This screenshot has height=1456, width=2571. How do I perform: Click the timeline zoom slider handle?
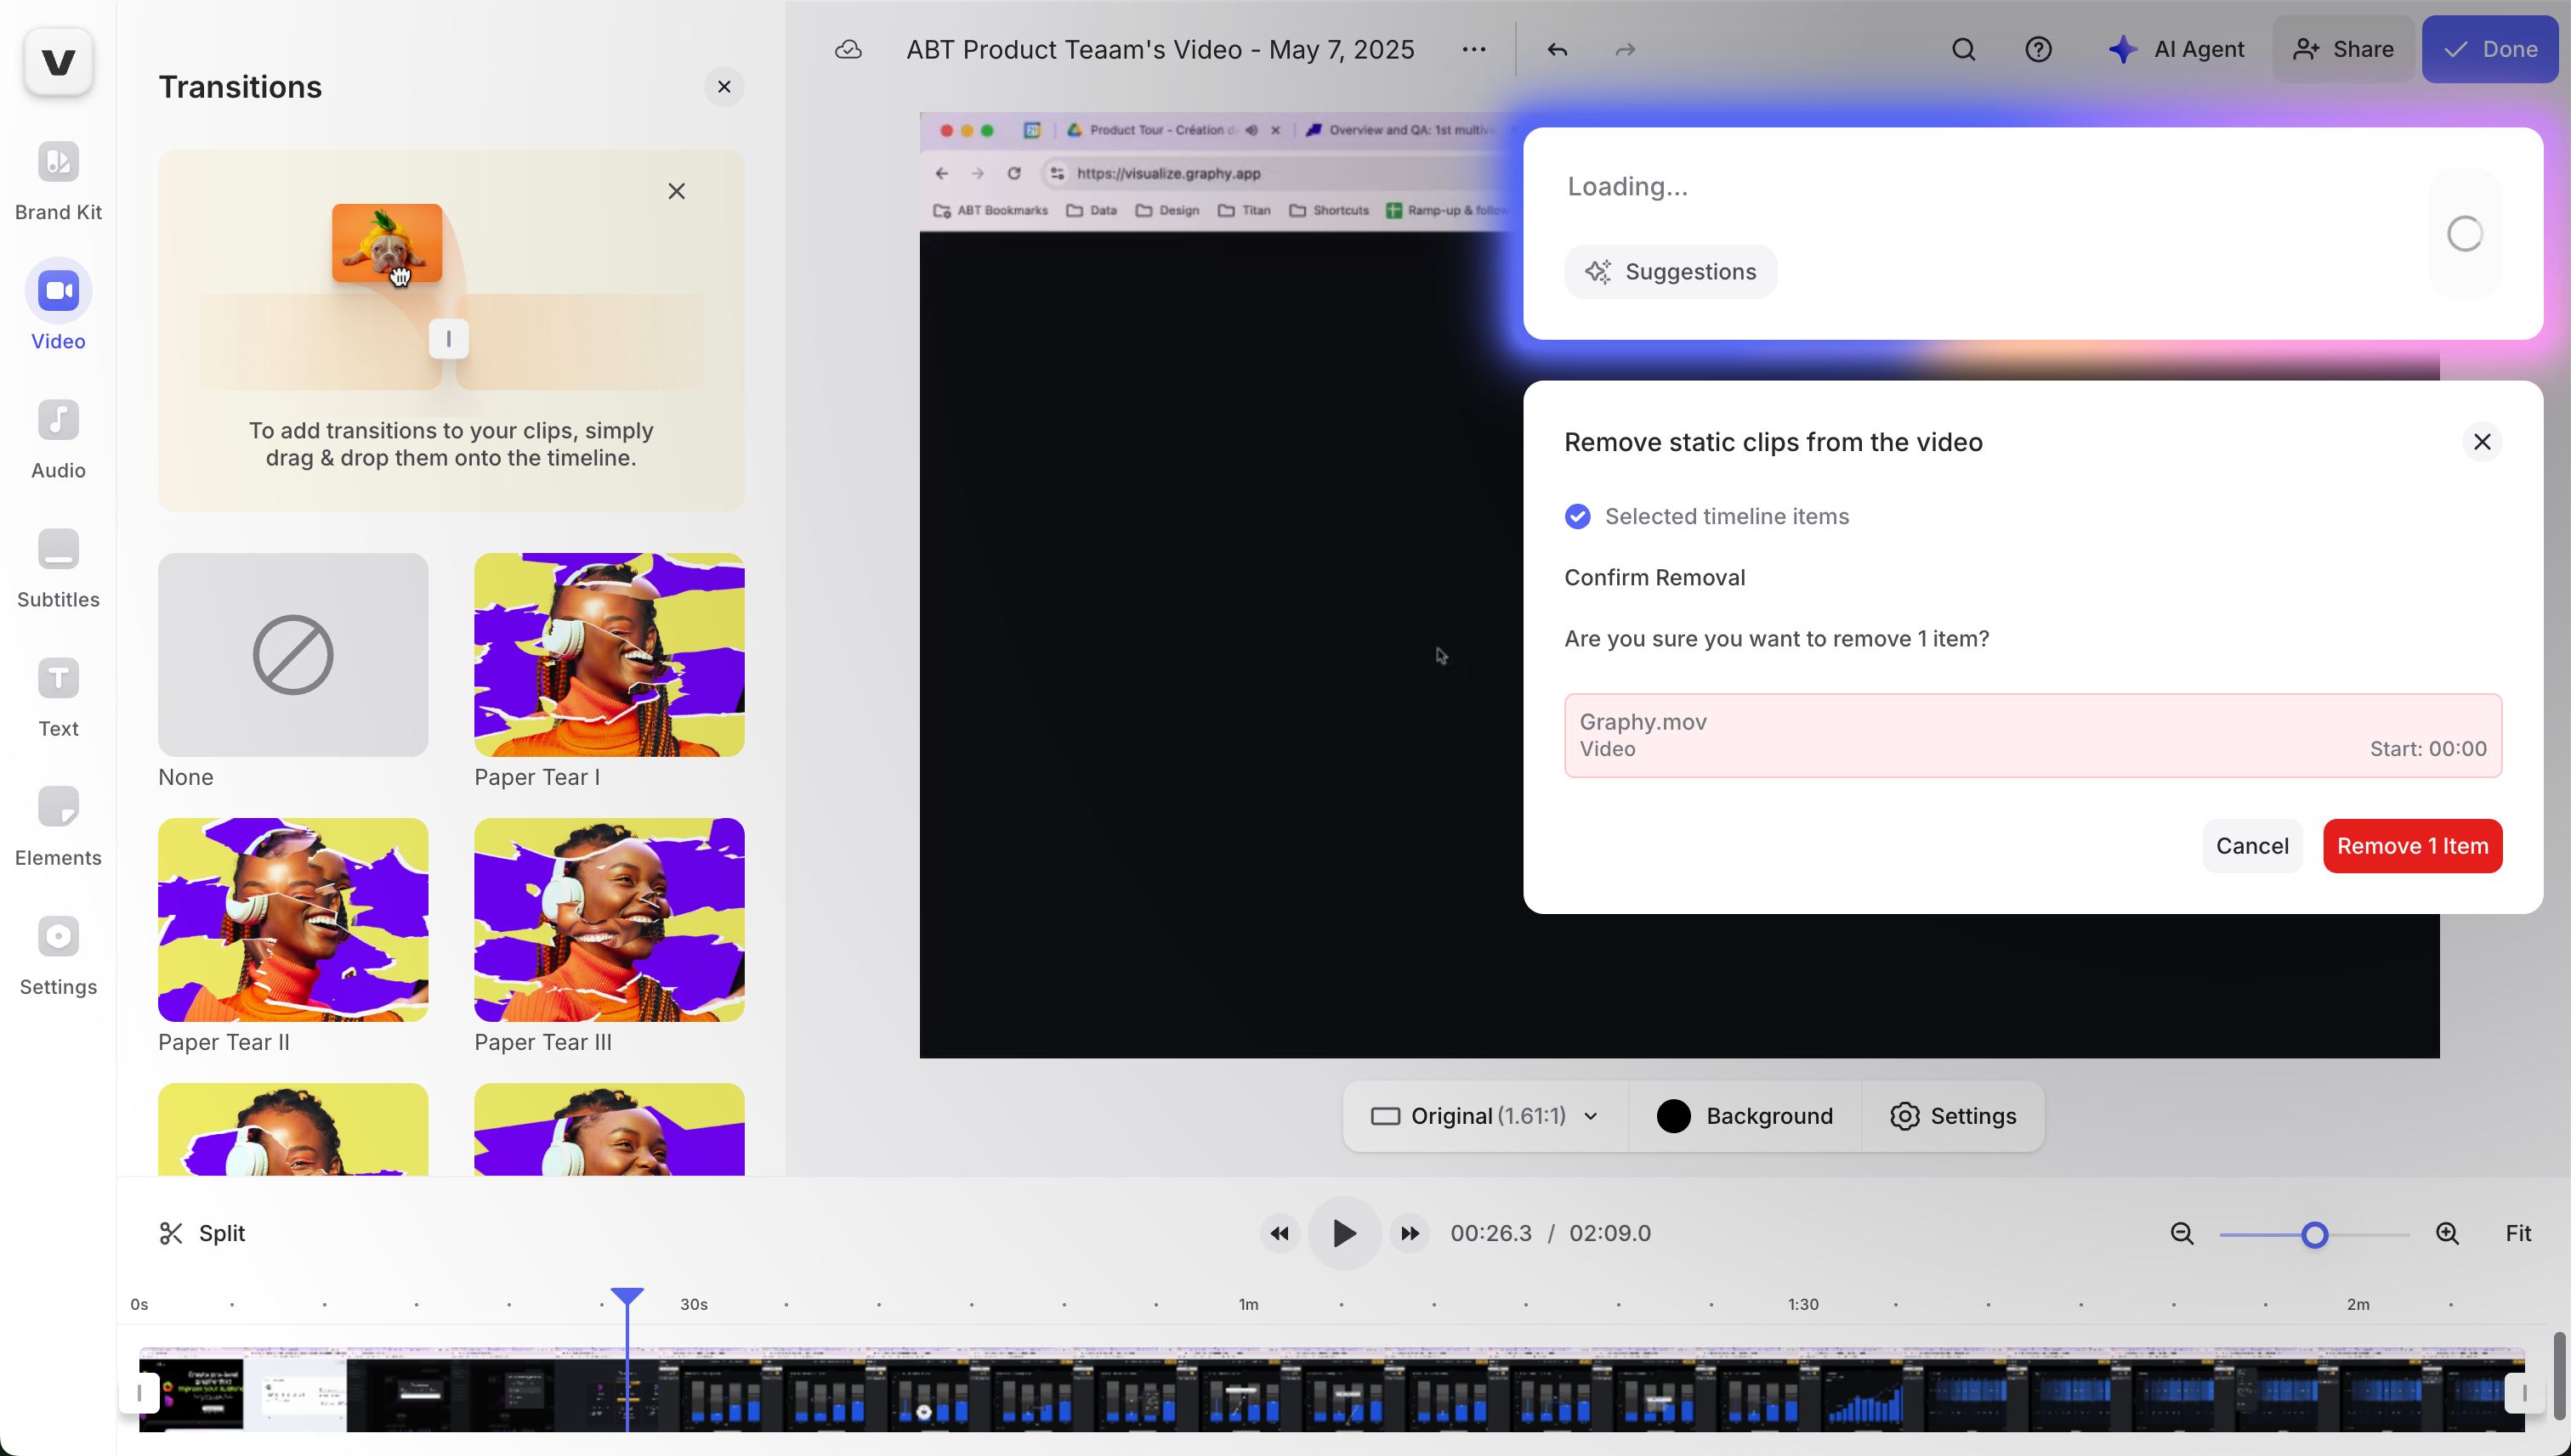click(2313, 1235)
